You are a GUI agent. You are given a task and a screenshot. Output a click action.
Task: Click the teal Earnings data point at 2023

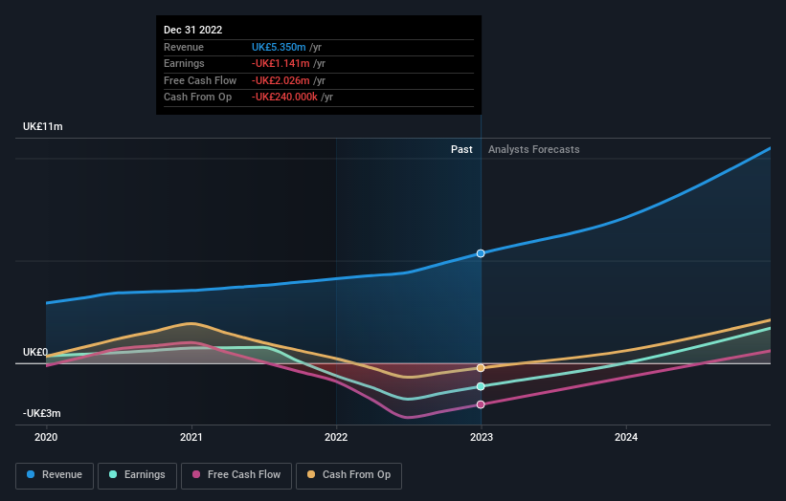[x=481, y=386]
